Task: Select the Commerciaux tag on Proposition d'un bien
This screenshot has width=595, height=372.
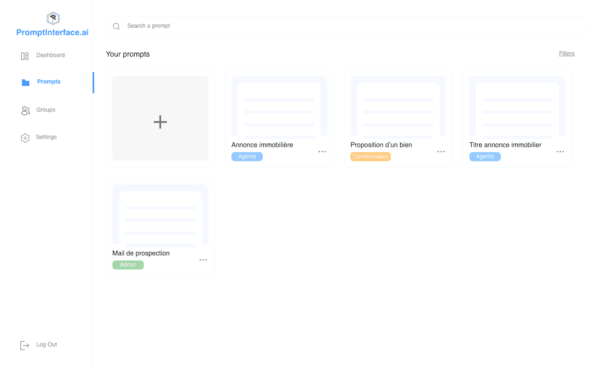Action: pyautogui.click(x=370, y=156)
